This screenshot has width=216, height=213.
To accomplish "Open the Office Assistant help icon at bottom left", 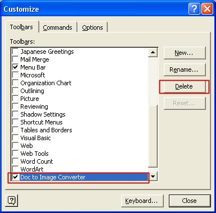I will point(12,201).
